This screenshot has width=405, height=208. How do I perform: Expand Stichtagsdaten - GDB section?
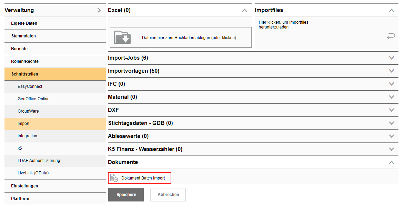391,123
